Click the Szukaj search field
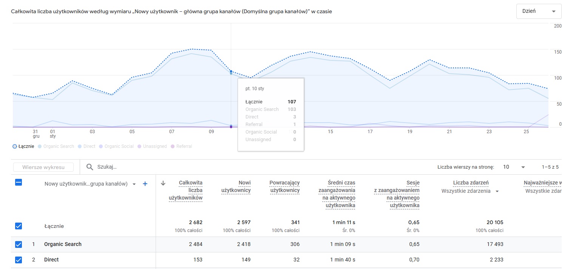570x269 pixels. tap(107, 167)
